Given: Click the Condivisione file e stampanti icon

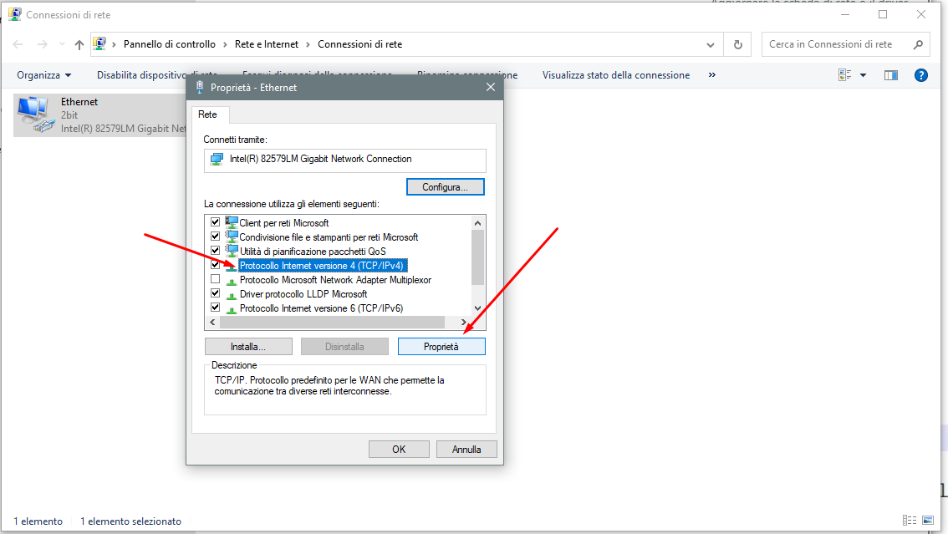Looking at the screenshot, I should pos(231,236).
